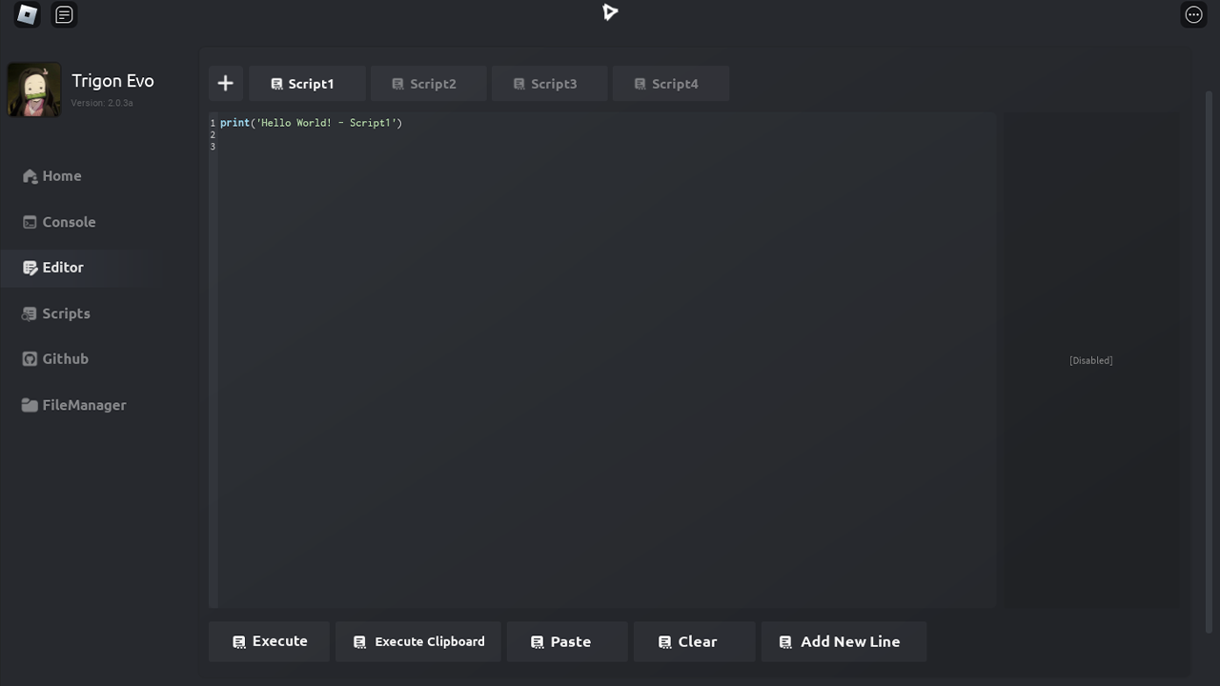Click the Trigon Evo avatar image
The image size is (1220, 686).
(x=34, y=91)
